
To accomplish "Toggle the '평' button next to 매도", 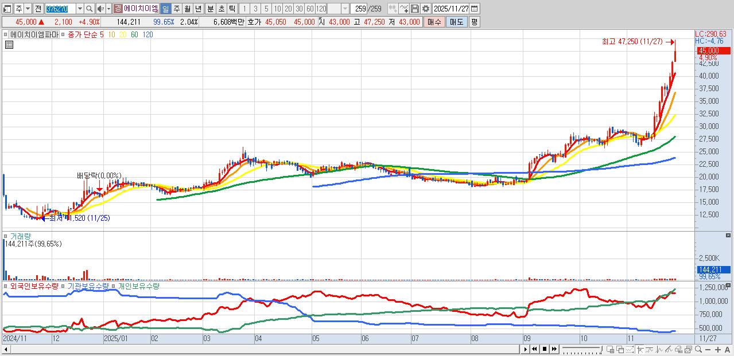I will (474, 22).
